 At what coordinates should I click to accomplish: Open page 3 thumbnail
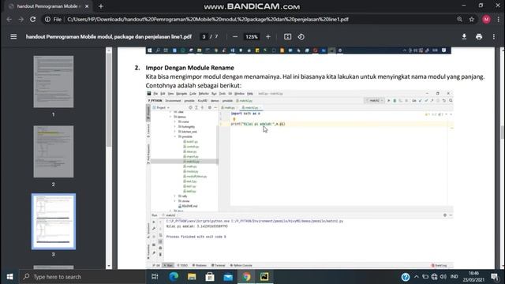point(54,222)
